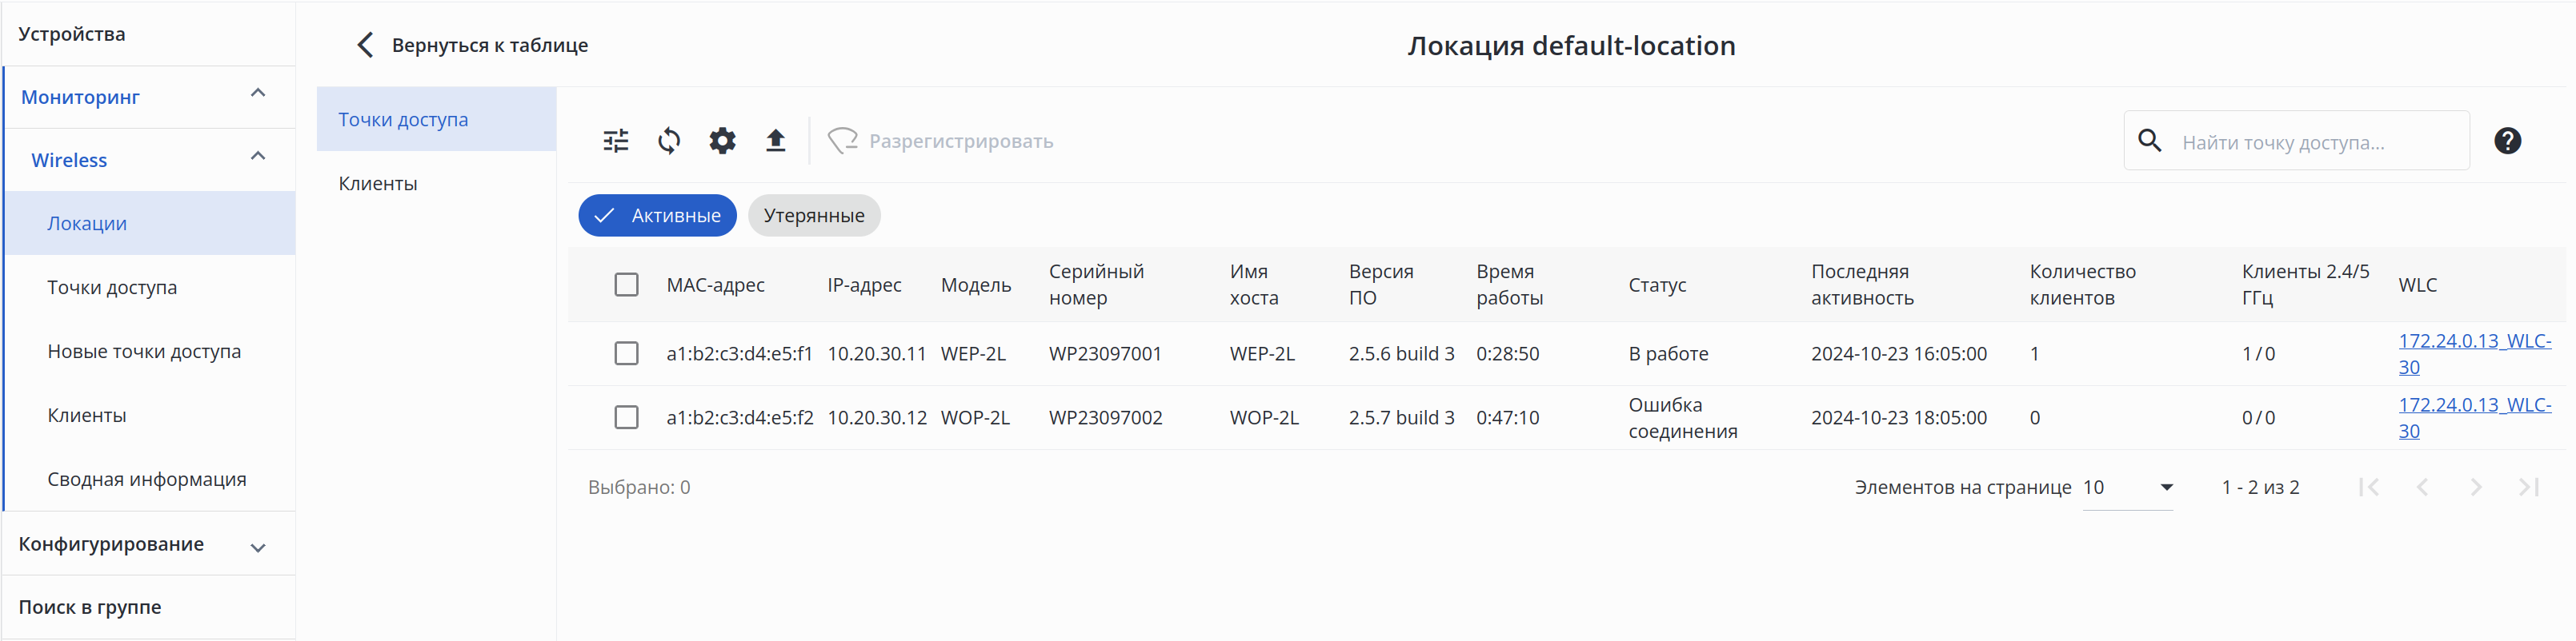Collapse the Мониторинг section
The width and height of the screenshot is (2576, 641).
257,94
